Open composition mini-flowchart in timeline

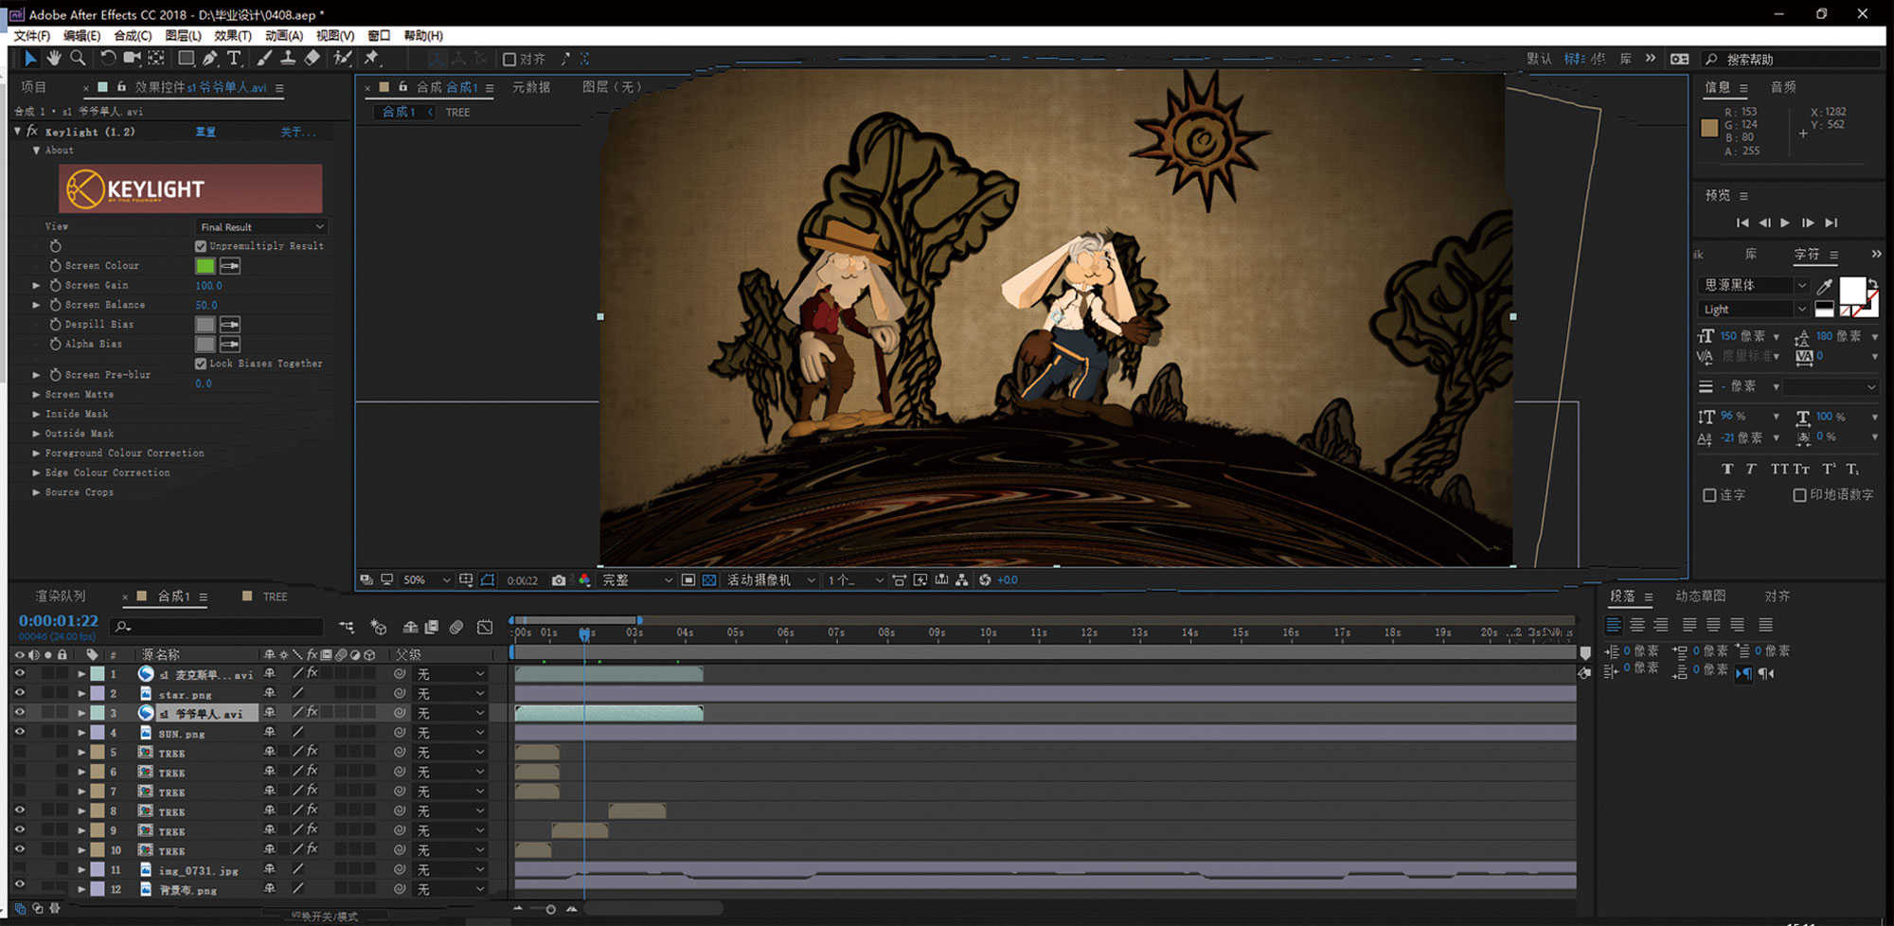click(347, 627)
